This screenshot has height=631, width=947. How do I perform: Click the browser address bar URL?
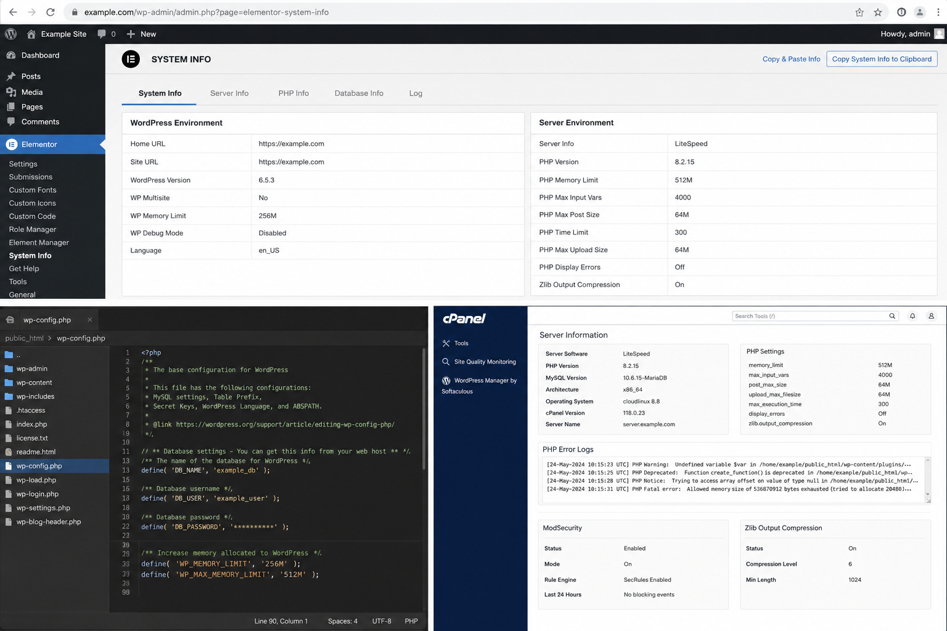click(207, 12)
